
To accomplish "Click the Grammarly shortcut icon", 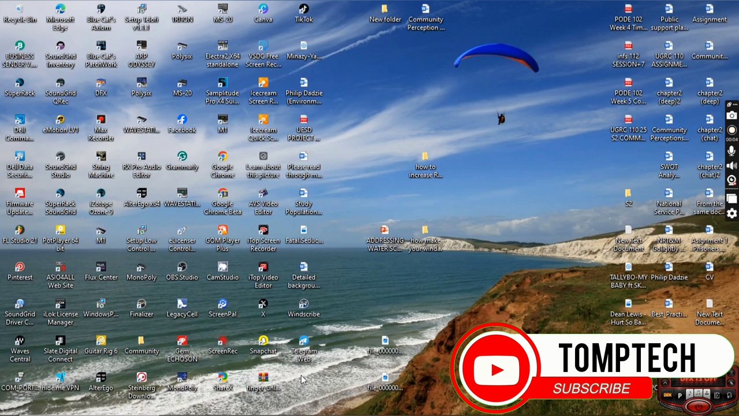I will click(182, 162).
